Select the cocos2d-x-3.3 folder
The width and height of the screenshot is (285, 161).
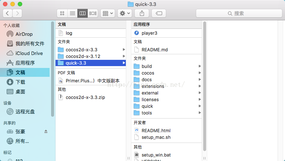(91, 50)
